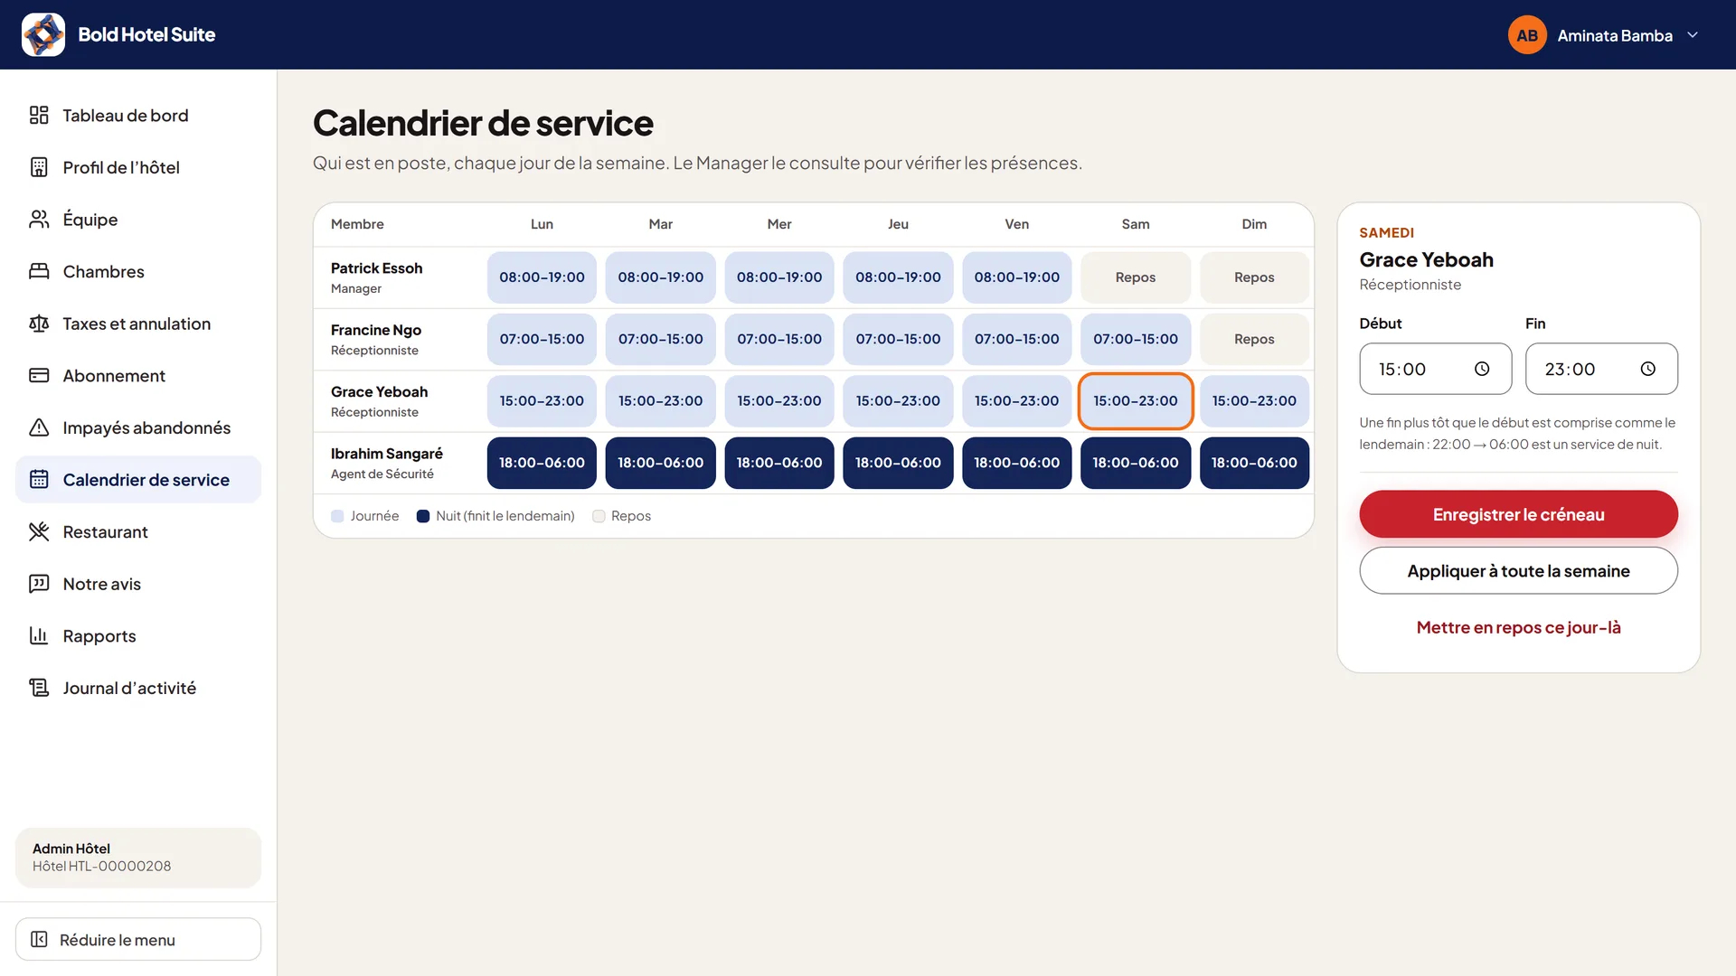1736x976 pixels.
Task: Open the Tableau de bord dashboard icon
Action: 39,115
